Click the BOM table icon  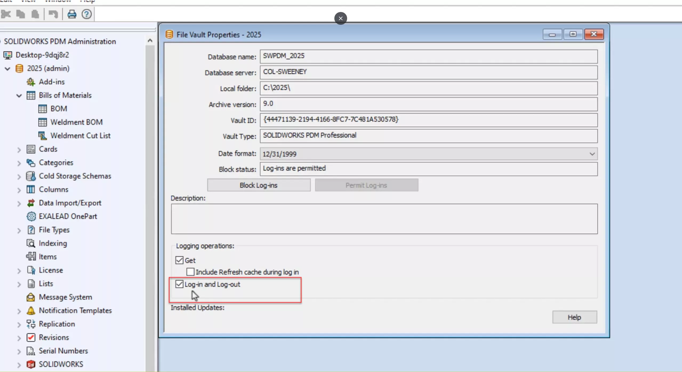pyautogui.click(x=43, y=109)
